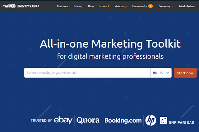This screenshot has height=132, width=199.
Task: Open the News section
Action: (103, 6)
